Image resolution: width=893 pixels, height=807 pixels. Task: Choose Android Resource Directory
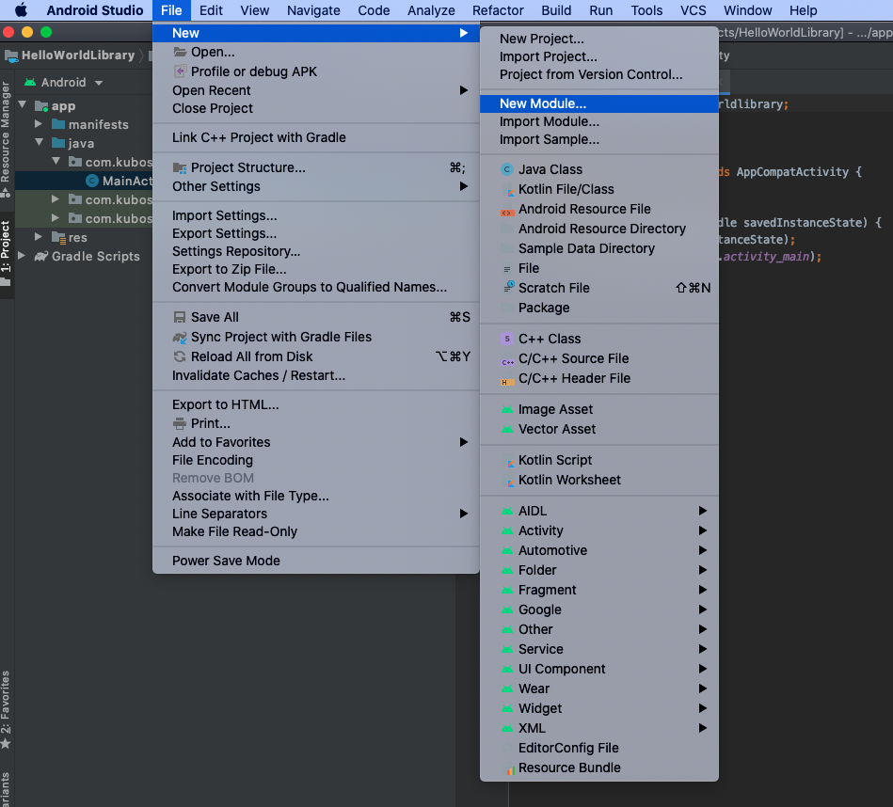point(599,229)
